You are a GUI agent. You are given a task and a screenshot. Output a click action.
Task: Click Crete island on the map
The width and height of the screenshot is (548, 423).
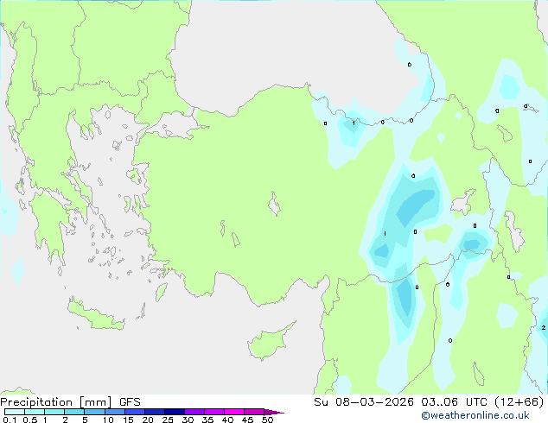click(x=94, y=315)
